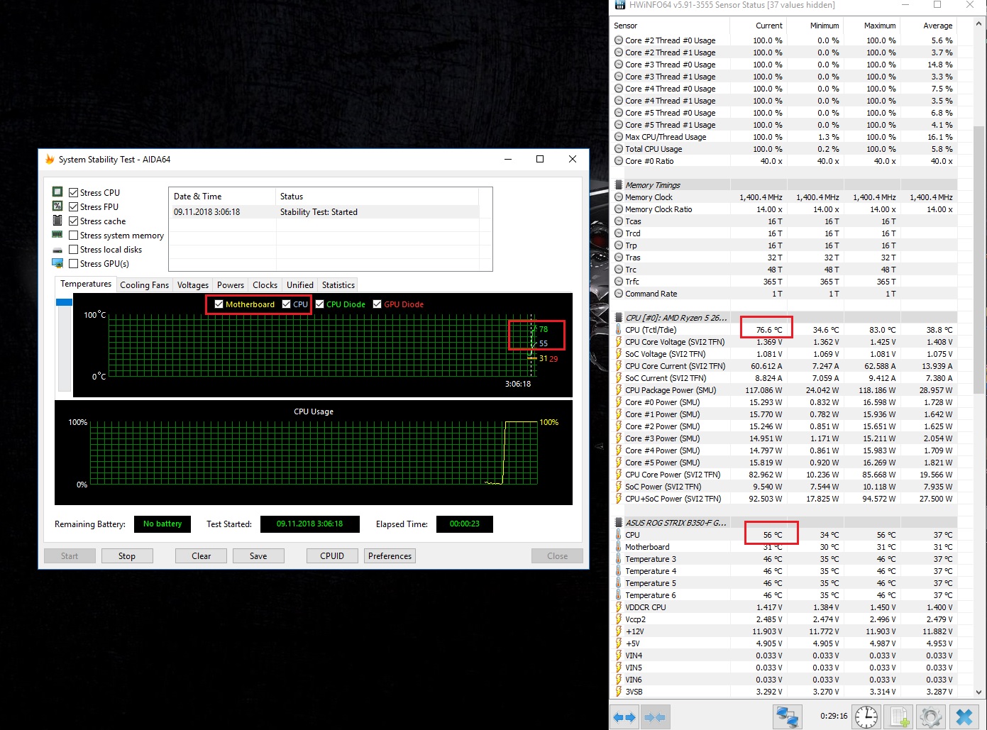Click the Elapsed Time value 00:00:23

465,524
